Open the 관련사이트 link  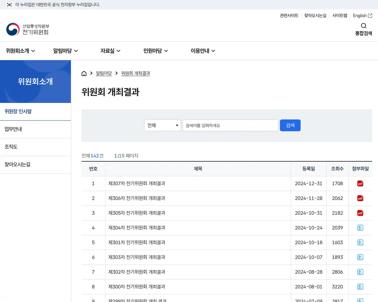coord(289,16)
